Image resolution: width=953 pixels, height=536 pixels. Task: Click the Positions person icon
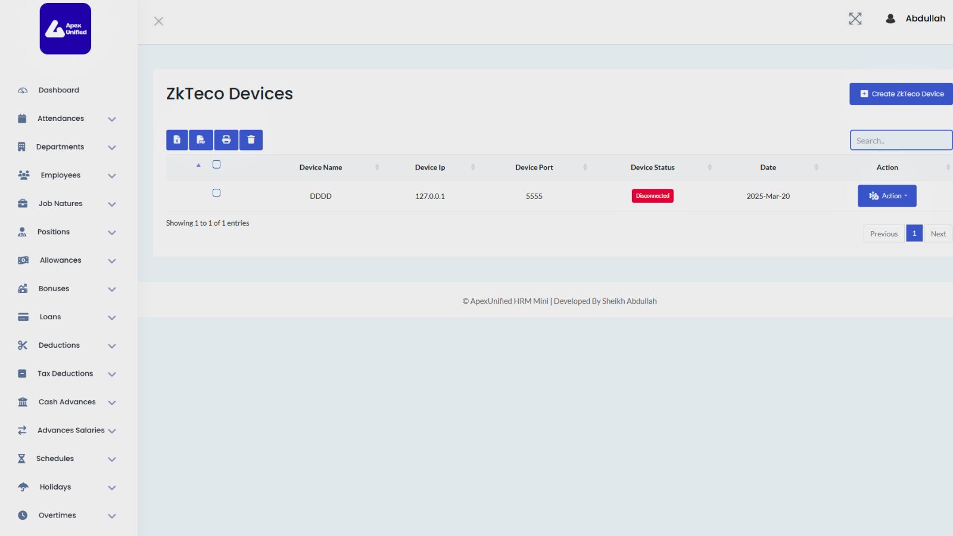point(22,232)
